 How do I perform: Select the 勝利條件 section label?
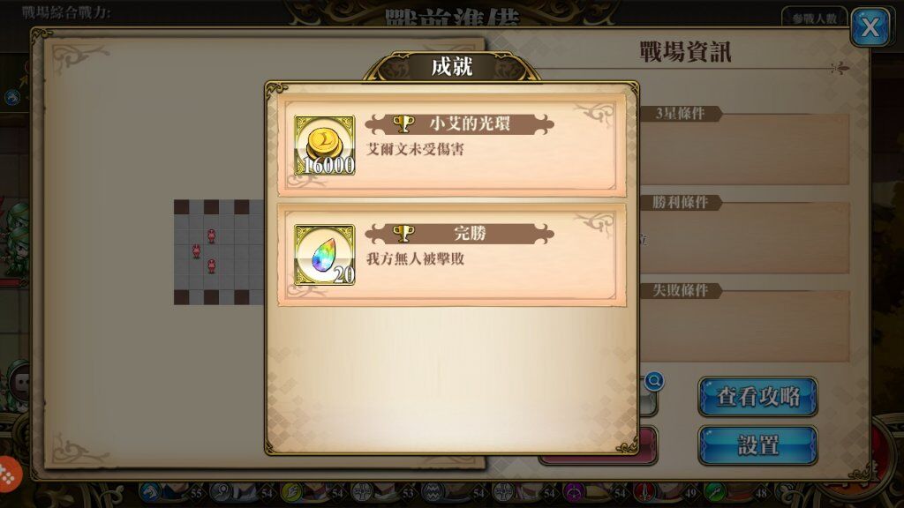(x=681, y=202)
